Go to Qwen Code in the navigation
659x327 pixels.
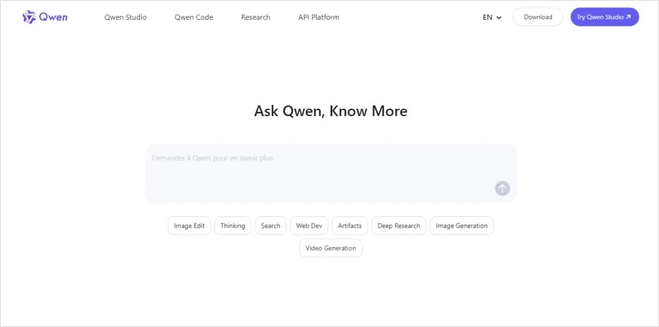point(194,17)
